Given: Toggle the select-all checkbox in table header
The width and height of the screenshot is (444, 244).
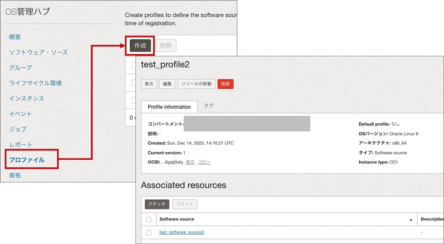Looking at the screenshot, I should (149, 219).
